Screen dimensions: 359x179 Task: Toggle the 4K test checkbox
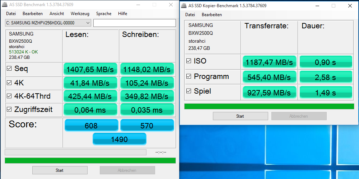(9, 83)
